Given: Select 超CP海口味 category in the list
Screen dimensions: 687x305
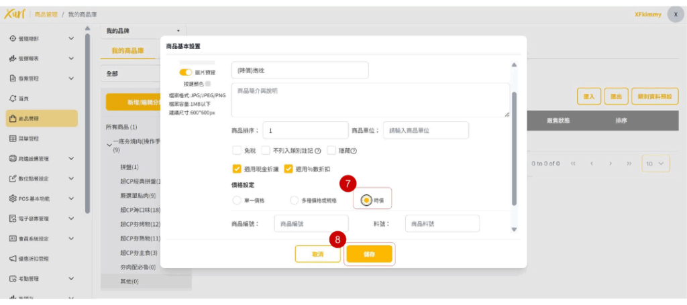Looking at the screenshot, I should pyautogui.click(x=140, y=210).
